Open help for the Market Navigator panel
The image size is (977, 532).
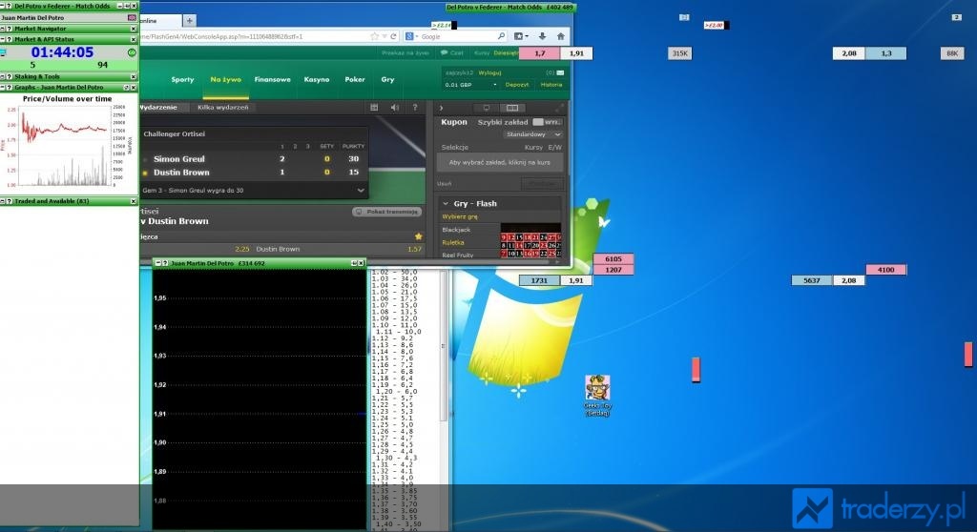(x=9, y=29)
